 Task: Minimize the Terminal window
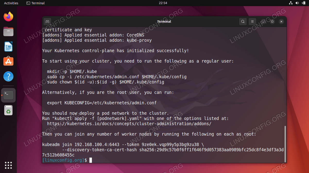(x=263, y=22)
